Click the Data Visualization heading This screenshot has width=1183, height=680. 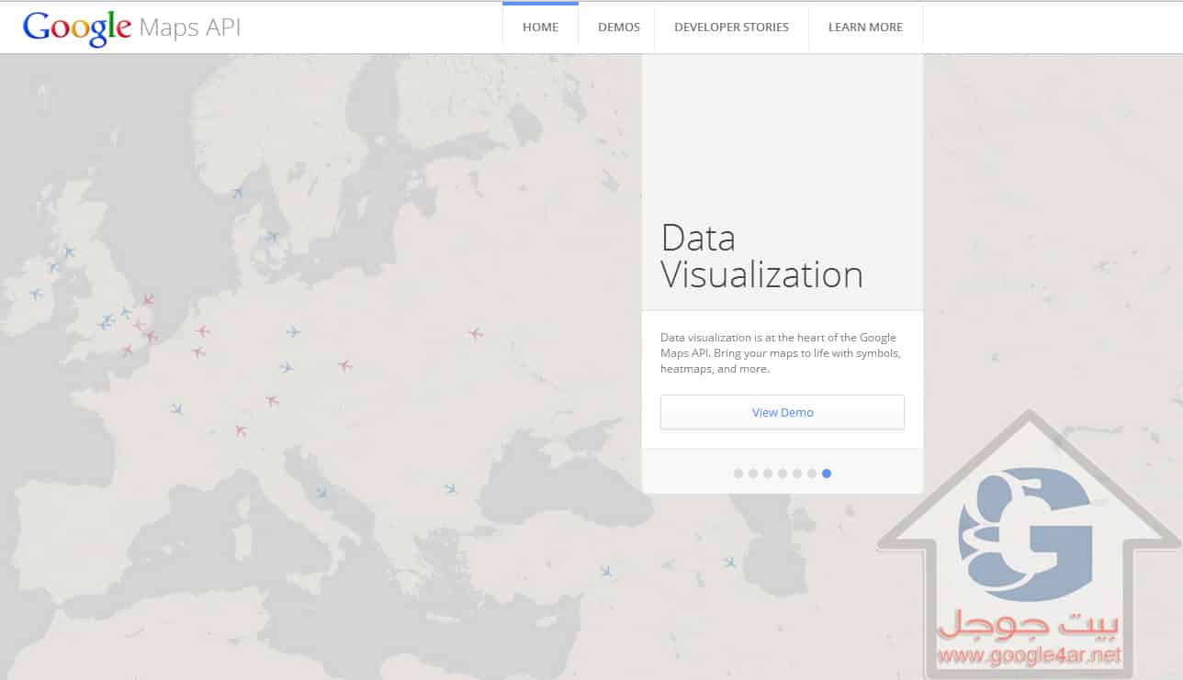pyautogui.click(x=761, y=256)
